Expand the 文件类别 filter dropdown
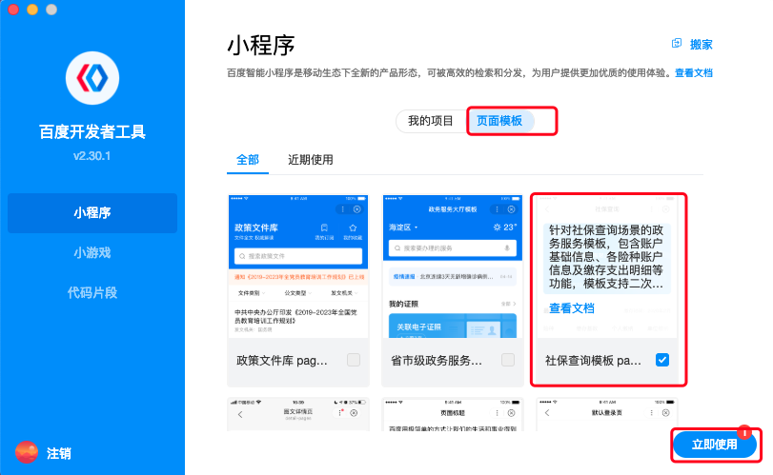 (251, 293)
